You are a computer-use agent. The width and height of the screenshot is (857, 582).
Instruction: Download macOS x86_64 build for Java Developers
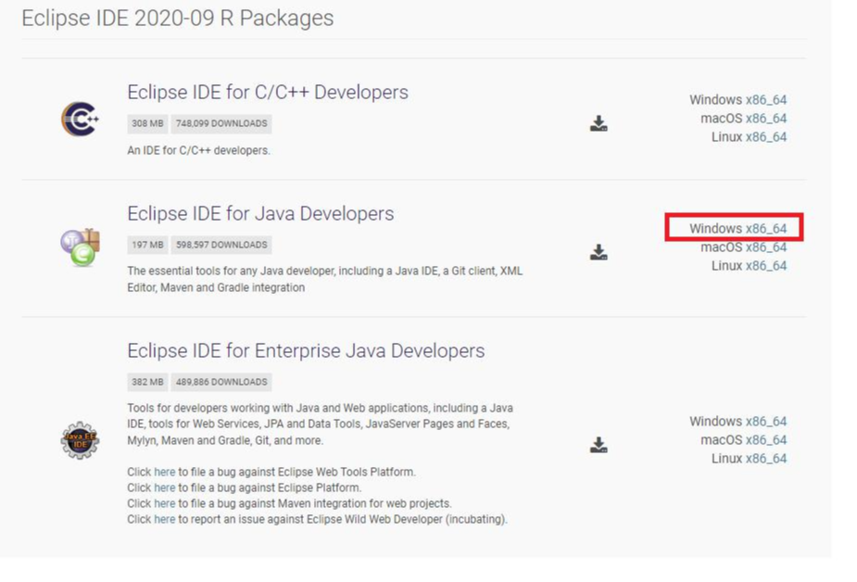click(x=765, y=247)
